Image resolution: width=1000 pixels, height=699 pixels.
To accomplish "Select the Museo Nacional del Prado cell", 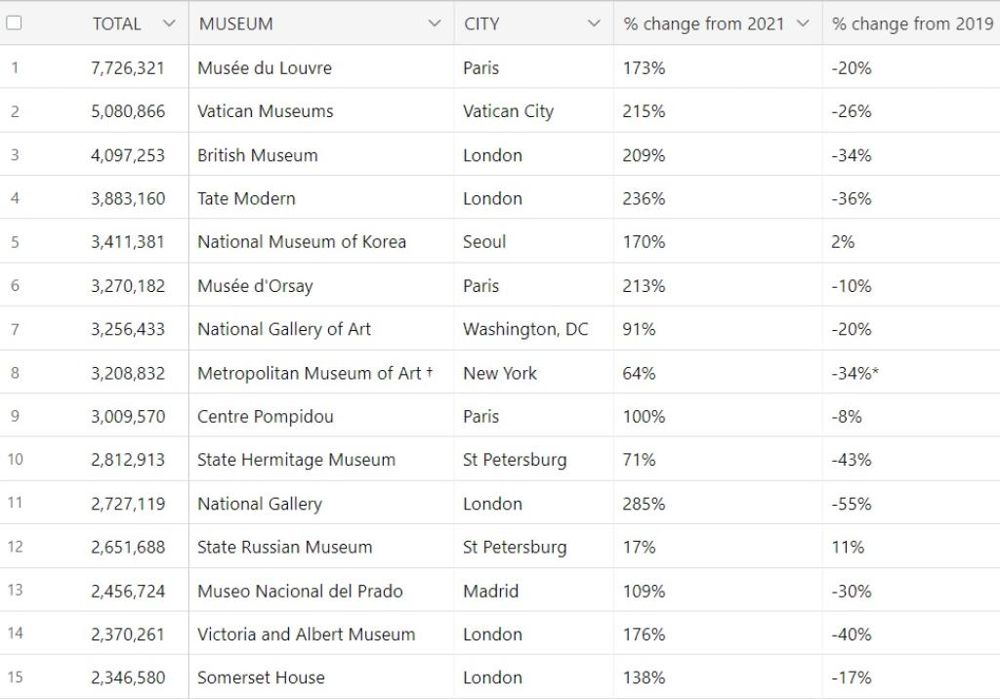I will (x=300, y=591).
